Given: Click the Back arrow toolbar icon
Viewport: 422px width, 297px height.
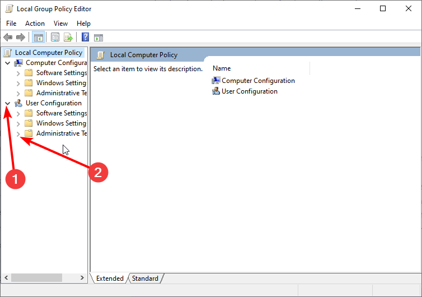Looking at the screenshot, I should point(8,38).
